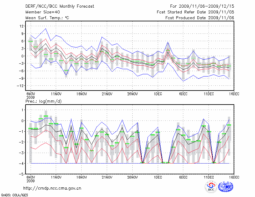Select 11NOV on the precipitation chart axis
Screen dimensions: 255x197
56,177
